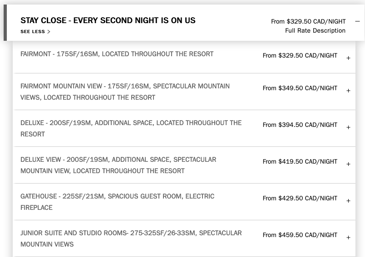
Task: Click Fairmont 175SF/16SM room title
Action: pyautogui.click(x=117, y=54)
